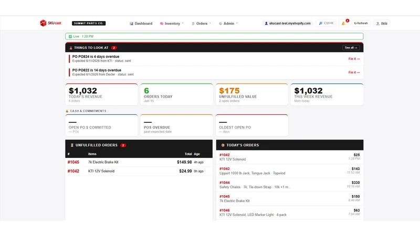This screenshot has width=420, height=236.
Task: Expand the Orders dropdown arrow
Action: pyautogui.click(x=210, y=23)
